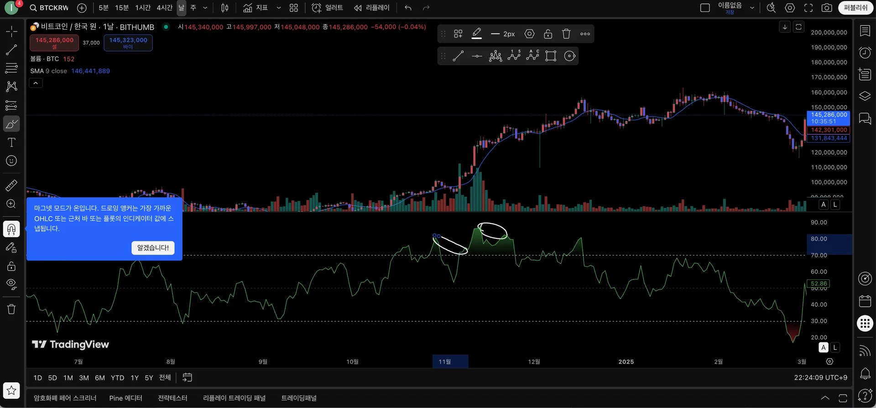This screenshot has height=408, width=876.
Task: Toggle stay-in-drawing-mode pencil lock
Action: coord(11,248)
